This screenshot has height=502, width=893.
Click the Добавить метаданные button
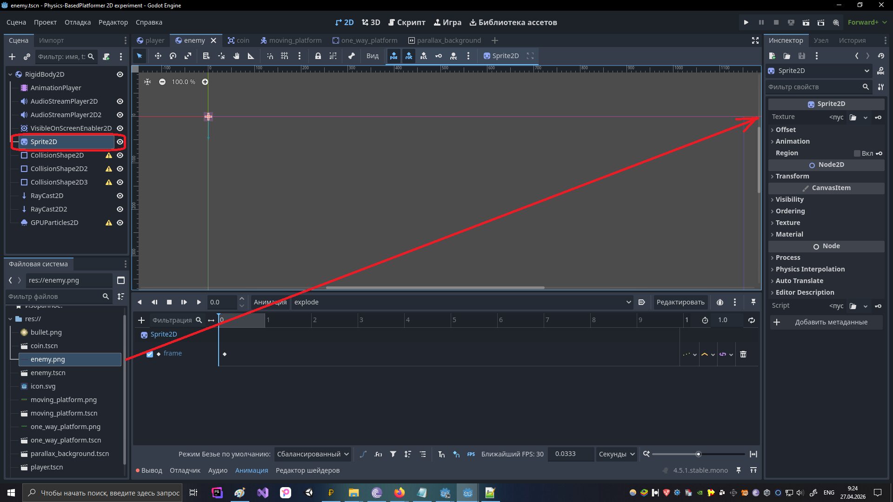[x=826, y=322]
